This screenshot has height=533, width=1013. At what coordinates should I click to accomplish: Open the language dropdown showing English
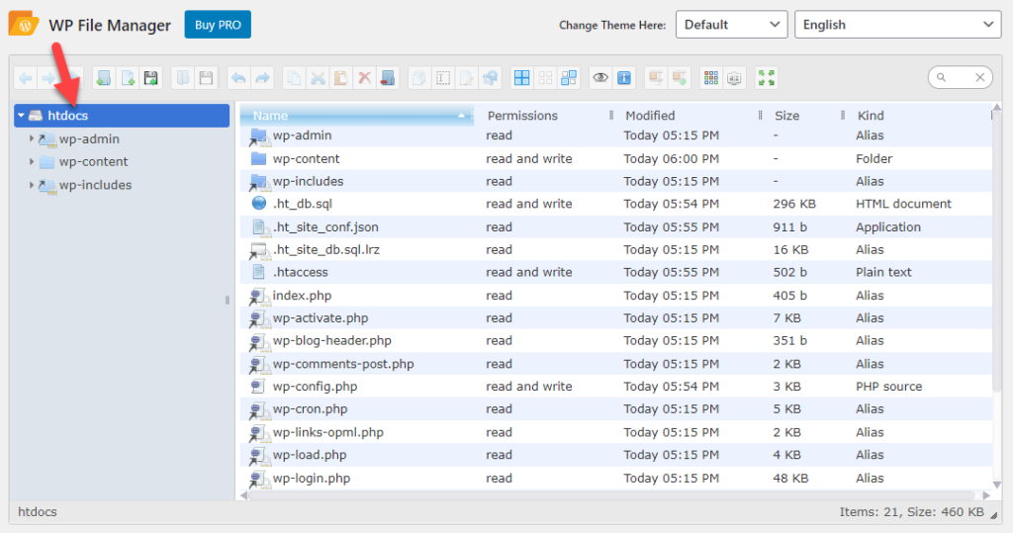click(x=898, y=25)
